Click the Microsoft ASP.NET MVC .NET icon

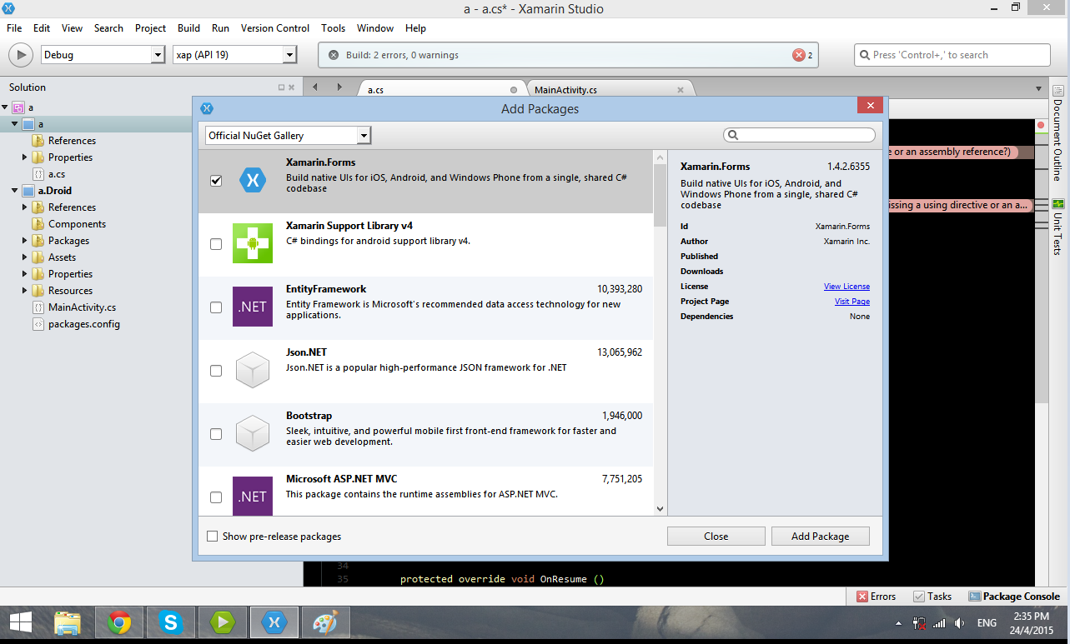(253, 496)
